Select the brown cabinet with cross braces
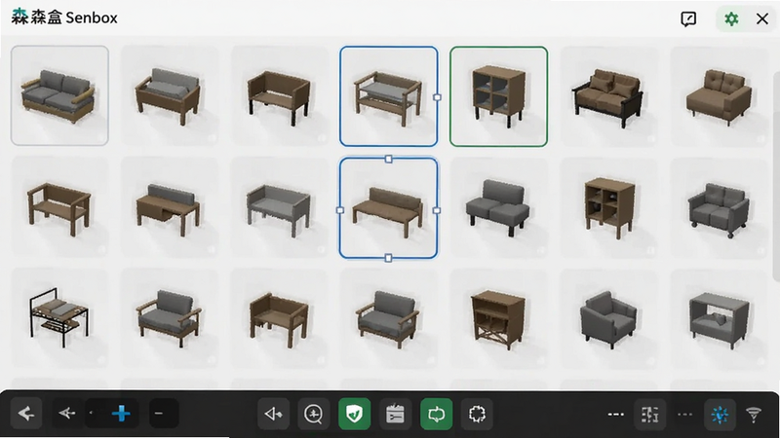The height and width of the screenshot is (438, 780). pyautogui.click(x=498, y=318)
